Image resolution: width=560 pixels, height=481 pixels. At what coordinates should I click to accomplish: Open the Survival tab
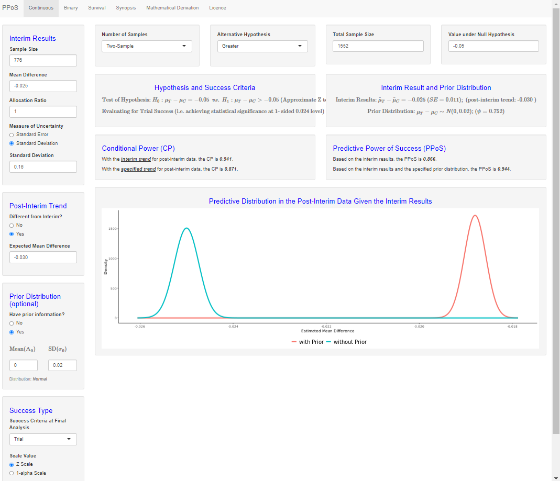(97, 8)
